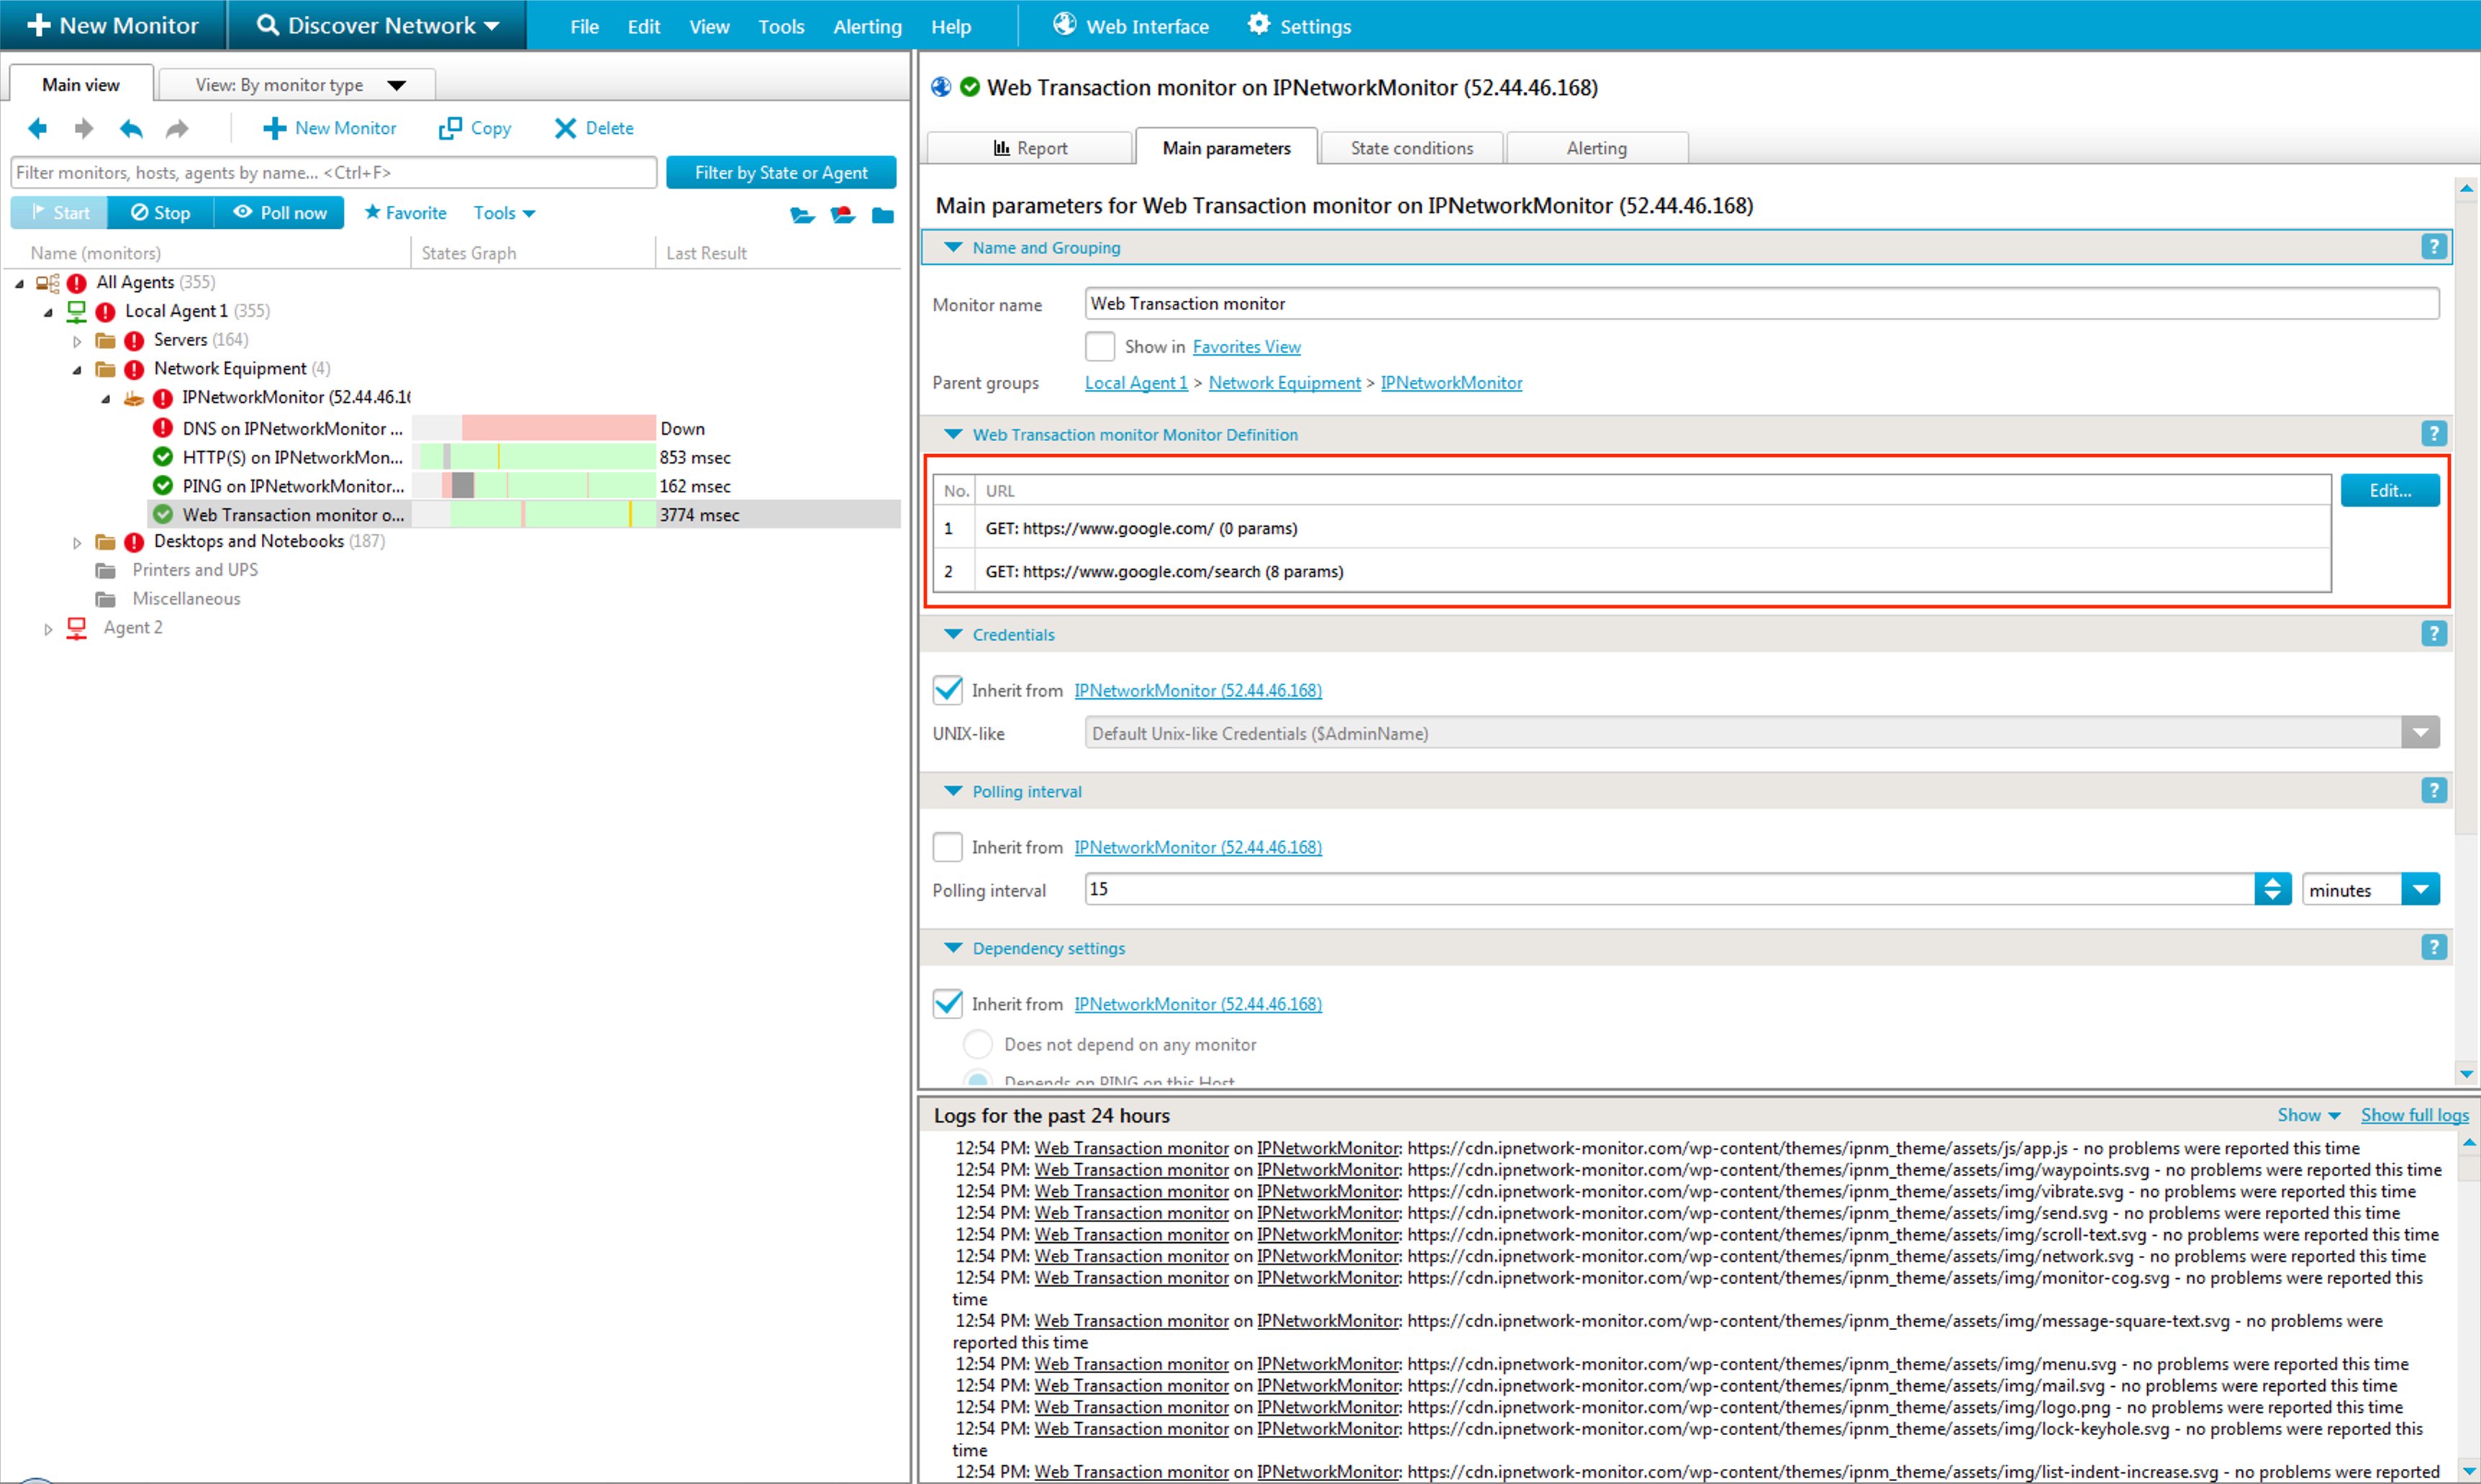Click New Monitor in the left toolbar

[330, 128]
